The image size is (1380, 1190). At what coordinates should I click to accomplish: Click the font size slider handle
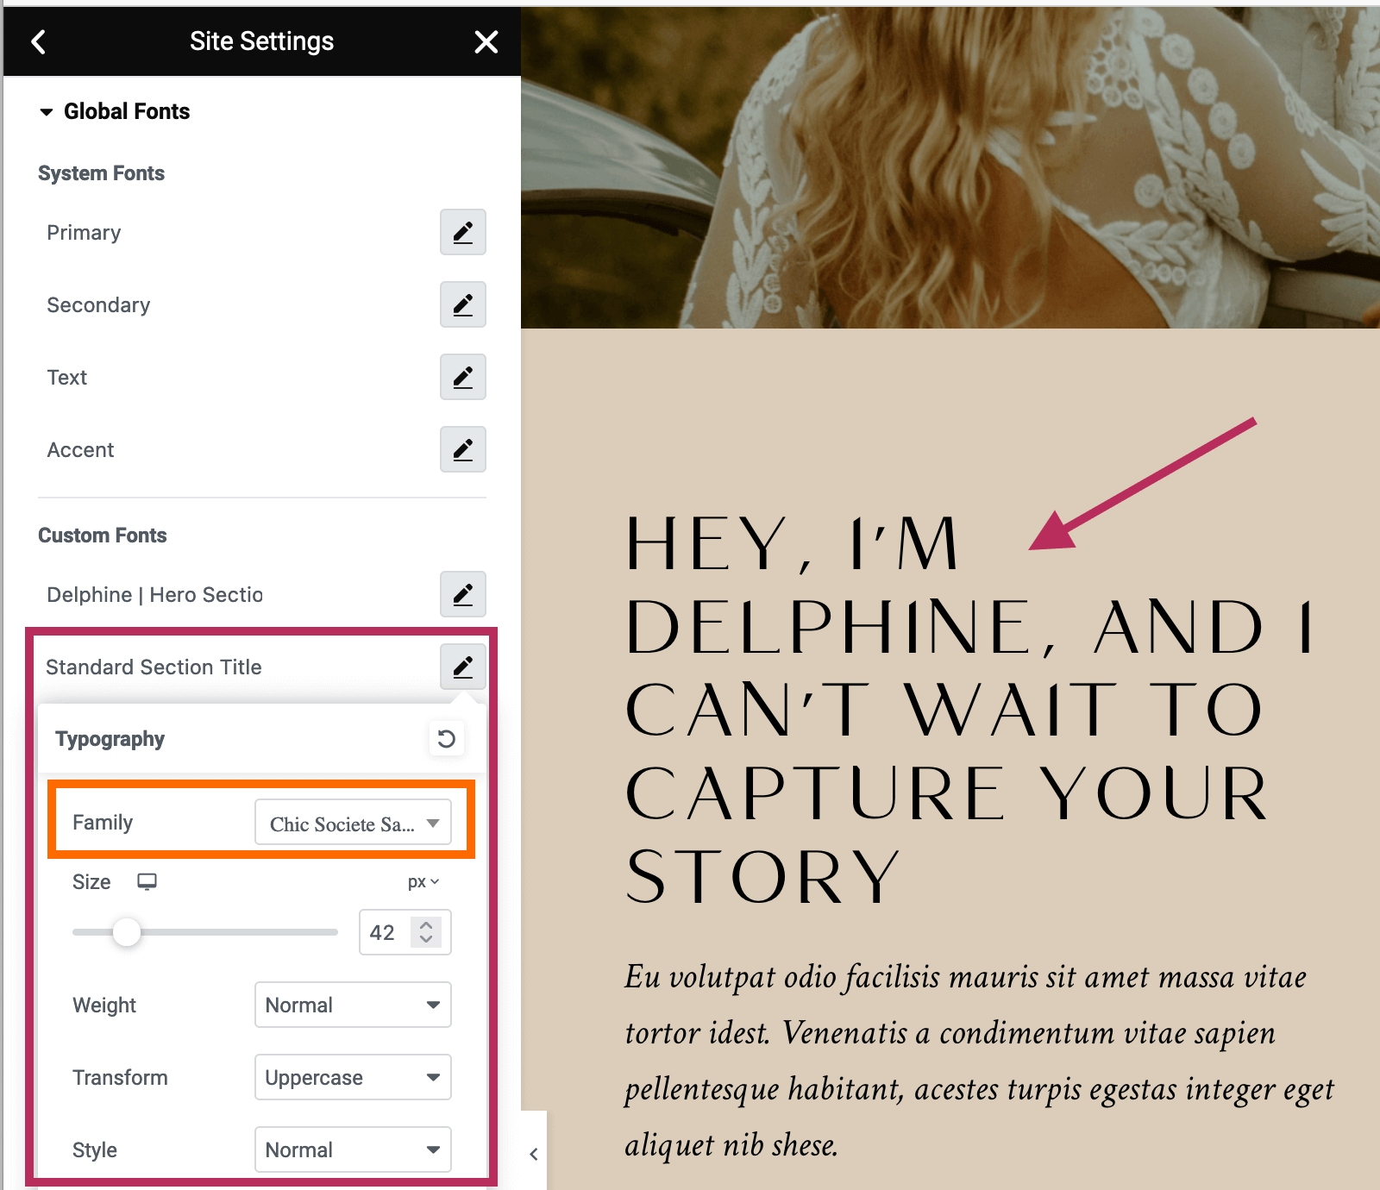(x=127, y=932)
